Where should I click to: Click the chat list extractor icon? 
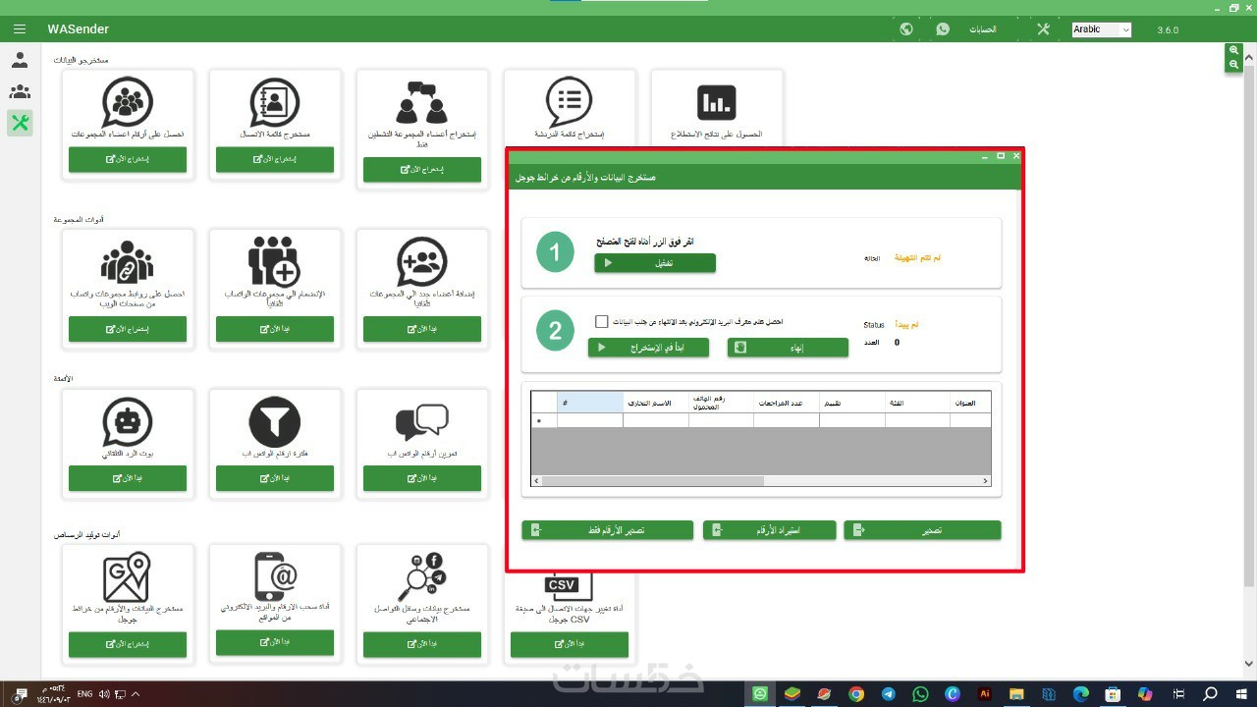click(570, 102)
